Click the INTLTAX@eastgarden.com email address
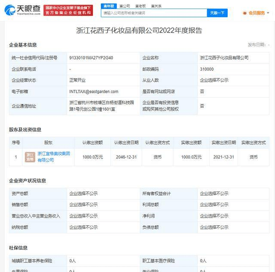The width and height of the screenshot is (275, 272). (93, 91)
